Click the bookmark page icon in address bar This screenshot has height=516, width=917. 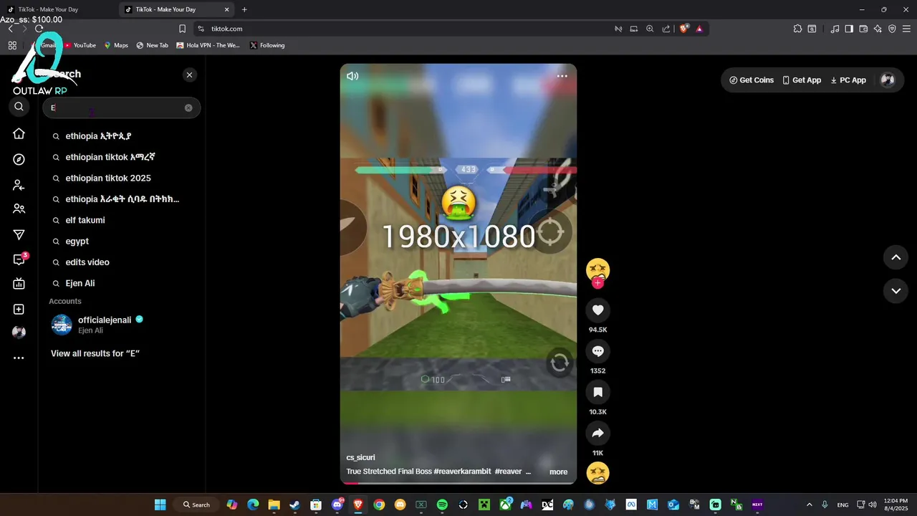pos(182,29)
